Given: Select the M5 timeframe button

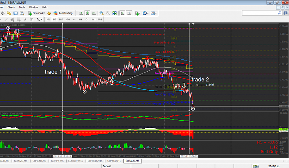Looking at the screenshot, I should (55, 19).
